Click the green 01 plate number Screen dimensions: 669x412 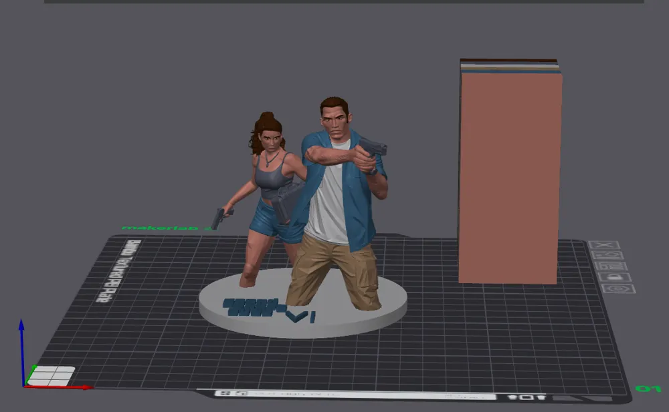tap(648, 389)
